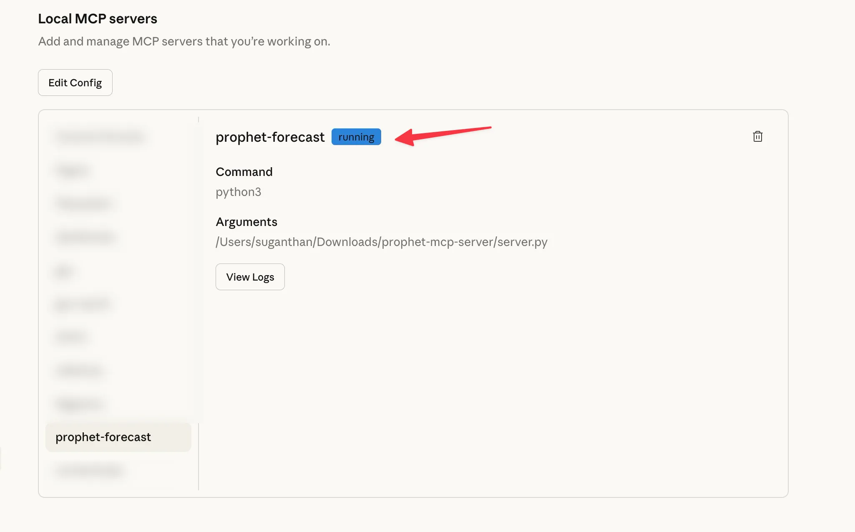This screenshot has height=532, width=855.
Task: Click the python3 command value
Action: [x=238, y=192]
